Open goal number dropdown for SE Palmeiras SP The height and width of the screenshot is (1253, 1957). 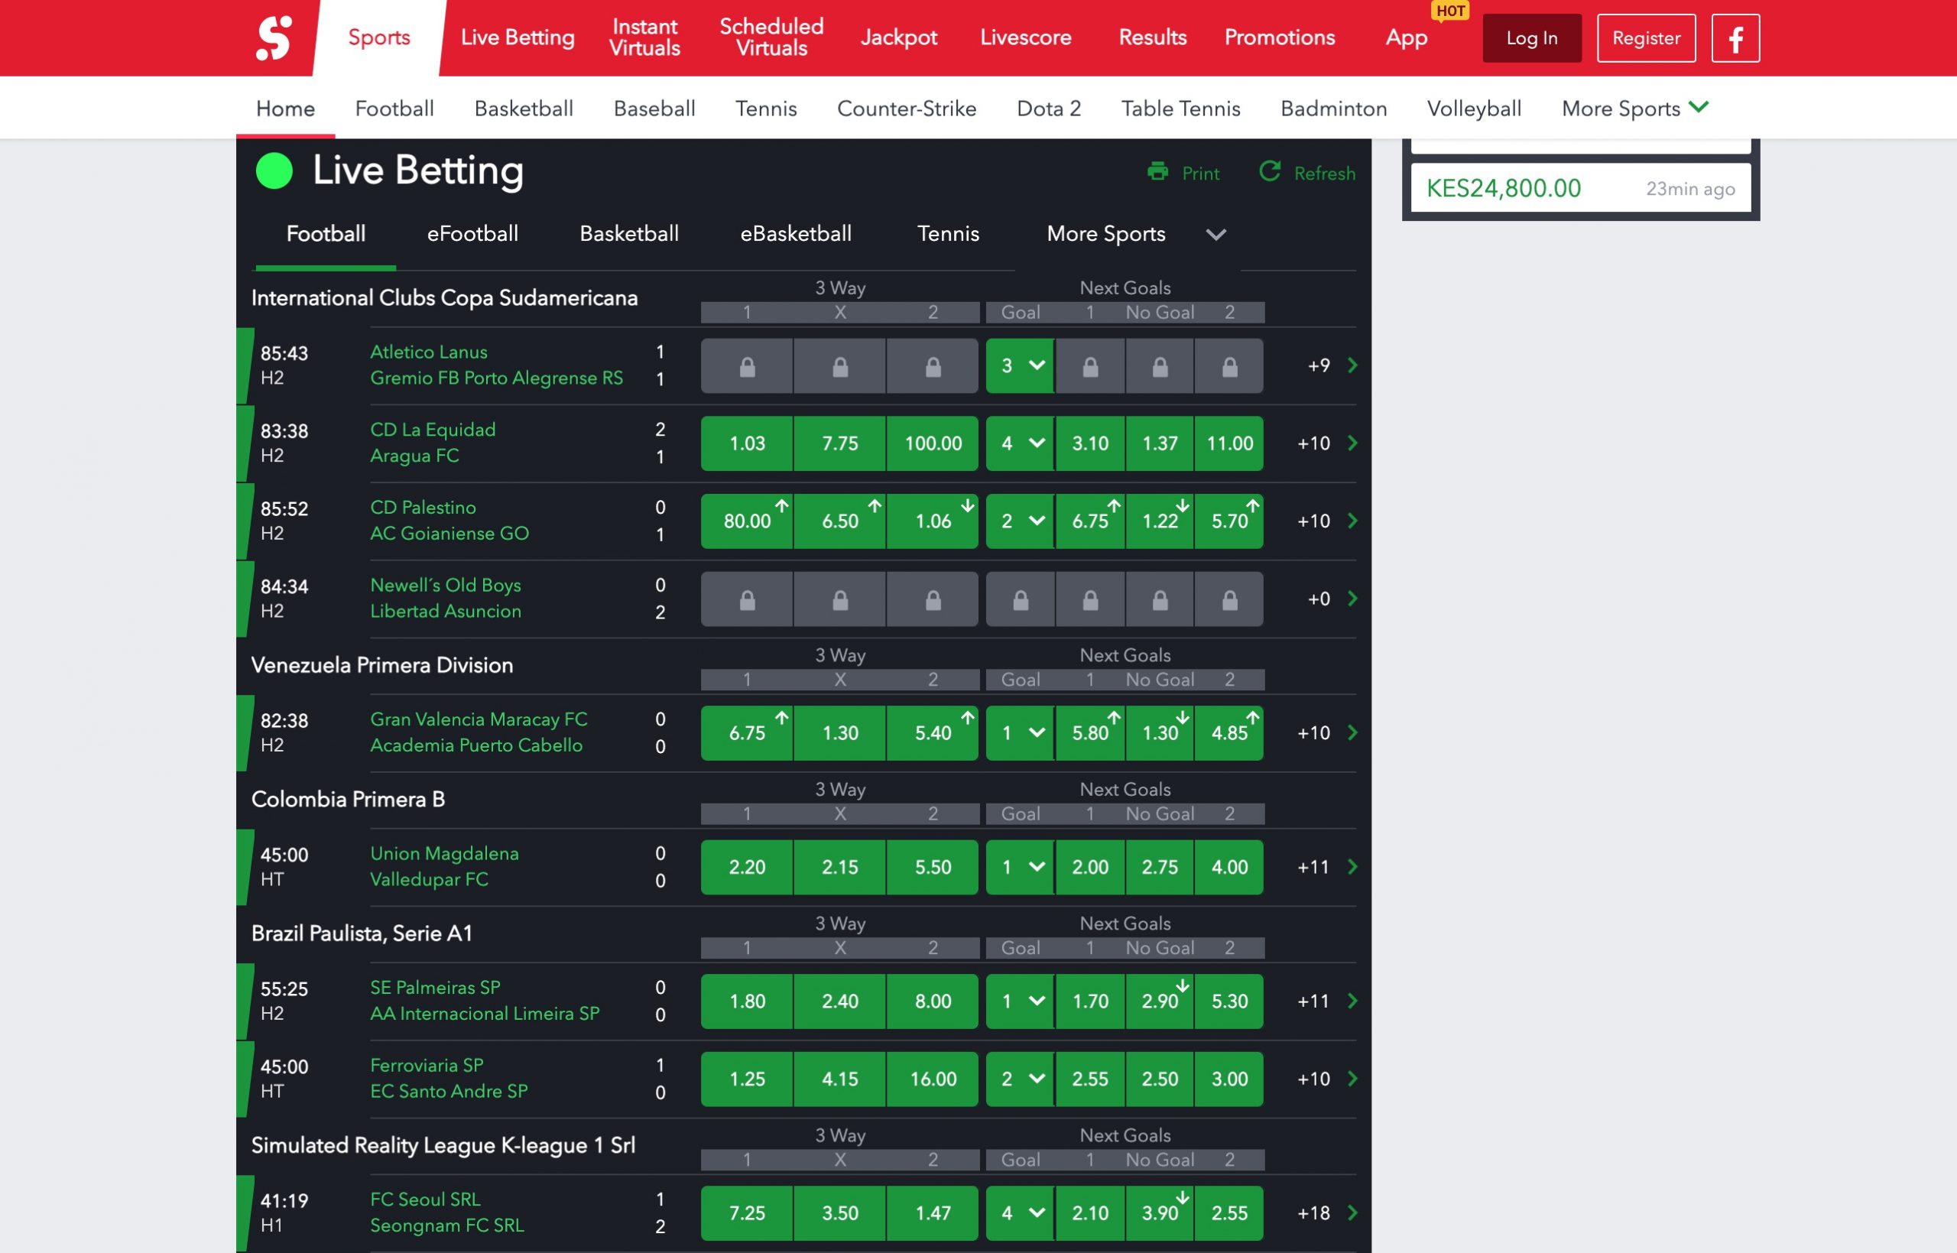[1020, 1001]
